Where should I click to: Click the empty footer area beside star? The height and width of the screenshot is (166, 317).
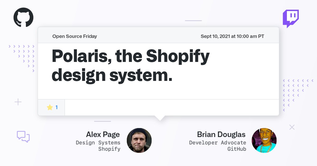coord(172,107)
